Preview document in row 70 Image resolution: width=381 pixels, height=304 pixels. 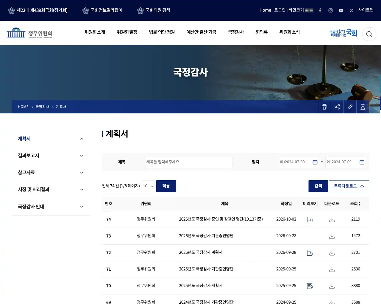310,286
